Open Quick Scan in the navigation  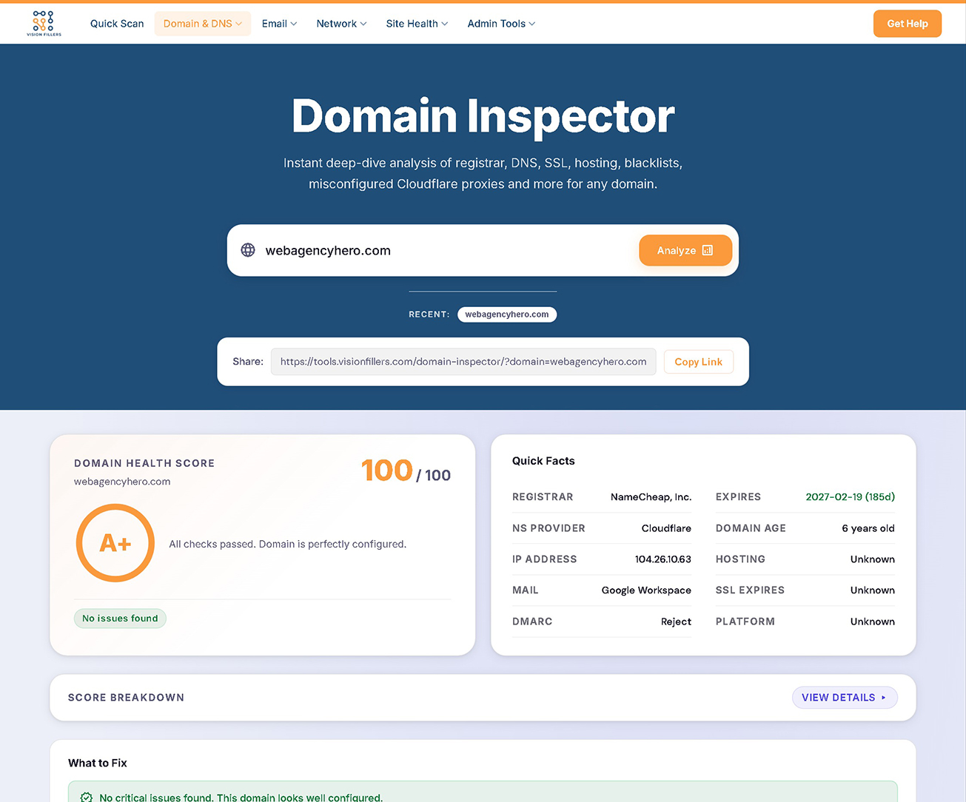click(117, 24)
